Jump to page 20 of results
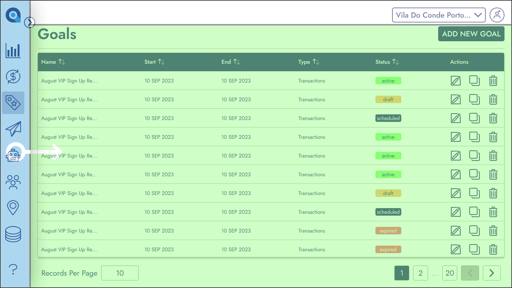 [x=450, y=273]
